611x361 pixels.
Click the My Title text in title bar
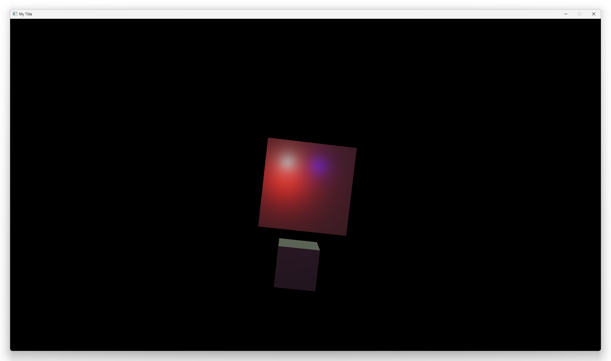click(x=26, y=14)
